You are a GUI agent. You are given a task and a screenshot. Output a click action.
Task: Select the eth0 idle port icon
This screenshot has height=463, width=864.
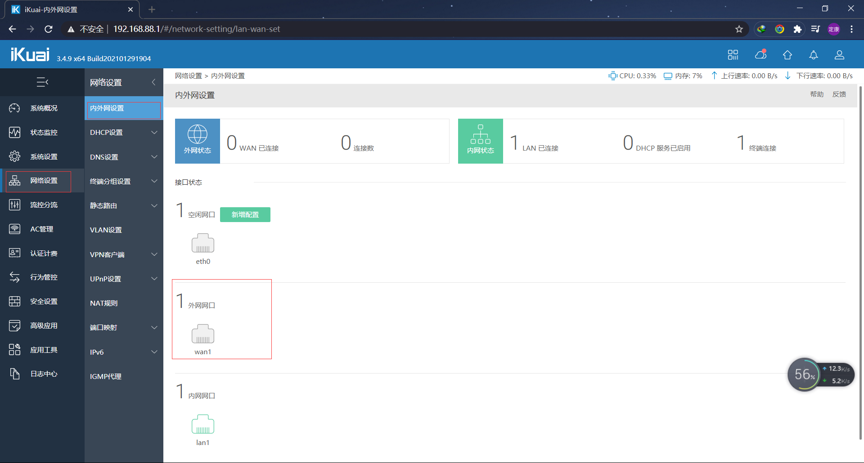pyautogui.click(x=203, y=243)
